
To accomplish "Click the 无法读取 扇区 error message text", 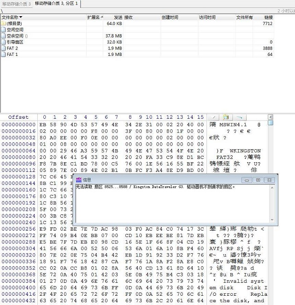I will (155, 187).
